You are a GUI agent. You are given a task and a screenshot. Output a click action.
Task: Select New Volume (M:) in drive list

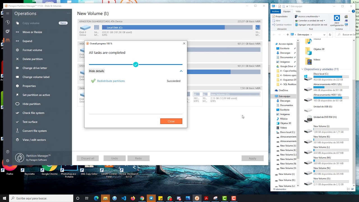click(x=326, y=160)
